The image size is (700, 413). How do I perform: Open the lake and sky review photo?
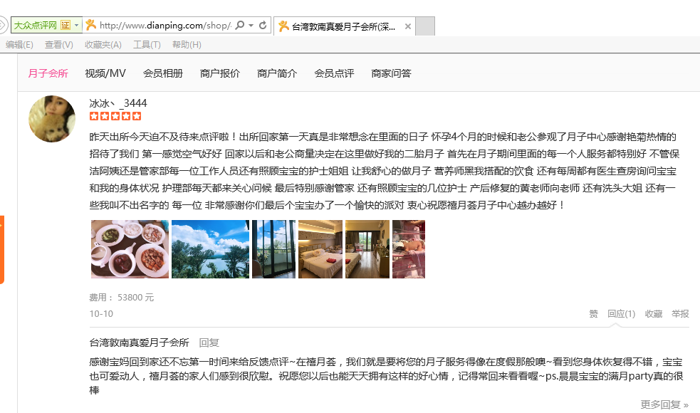(210, 249)
